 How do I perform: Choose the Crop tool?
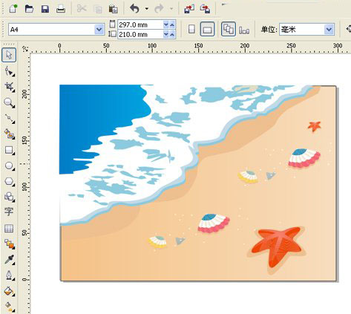click(x=10, y=87)
